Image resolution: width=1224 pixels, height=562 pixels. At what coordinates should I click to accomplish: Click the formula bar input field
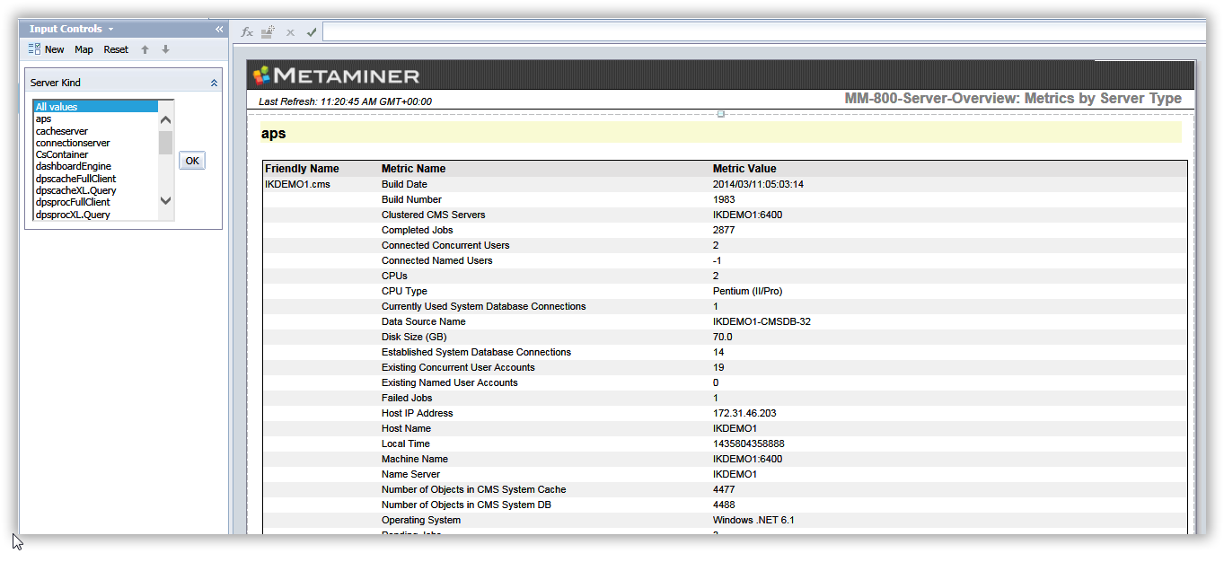pos(763,32)
